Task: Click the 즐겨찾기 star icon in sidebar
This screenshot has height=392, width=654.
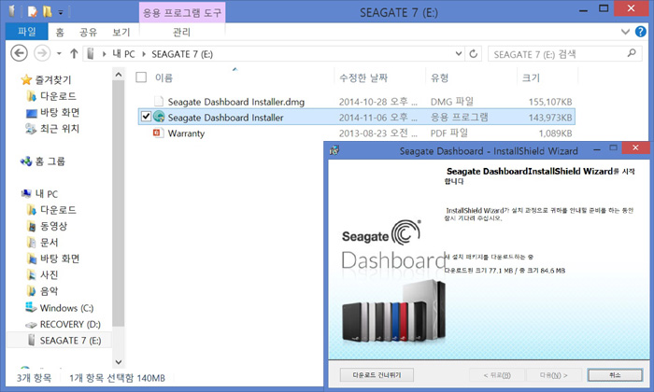Action: [x=26, y=79]
